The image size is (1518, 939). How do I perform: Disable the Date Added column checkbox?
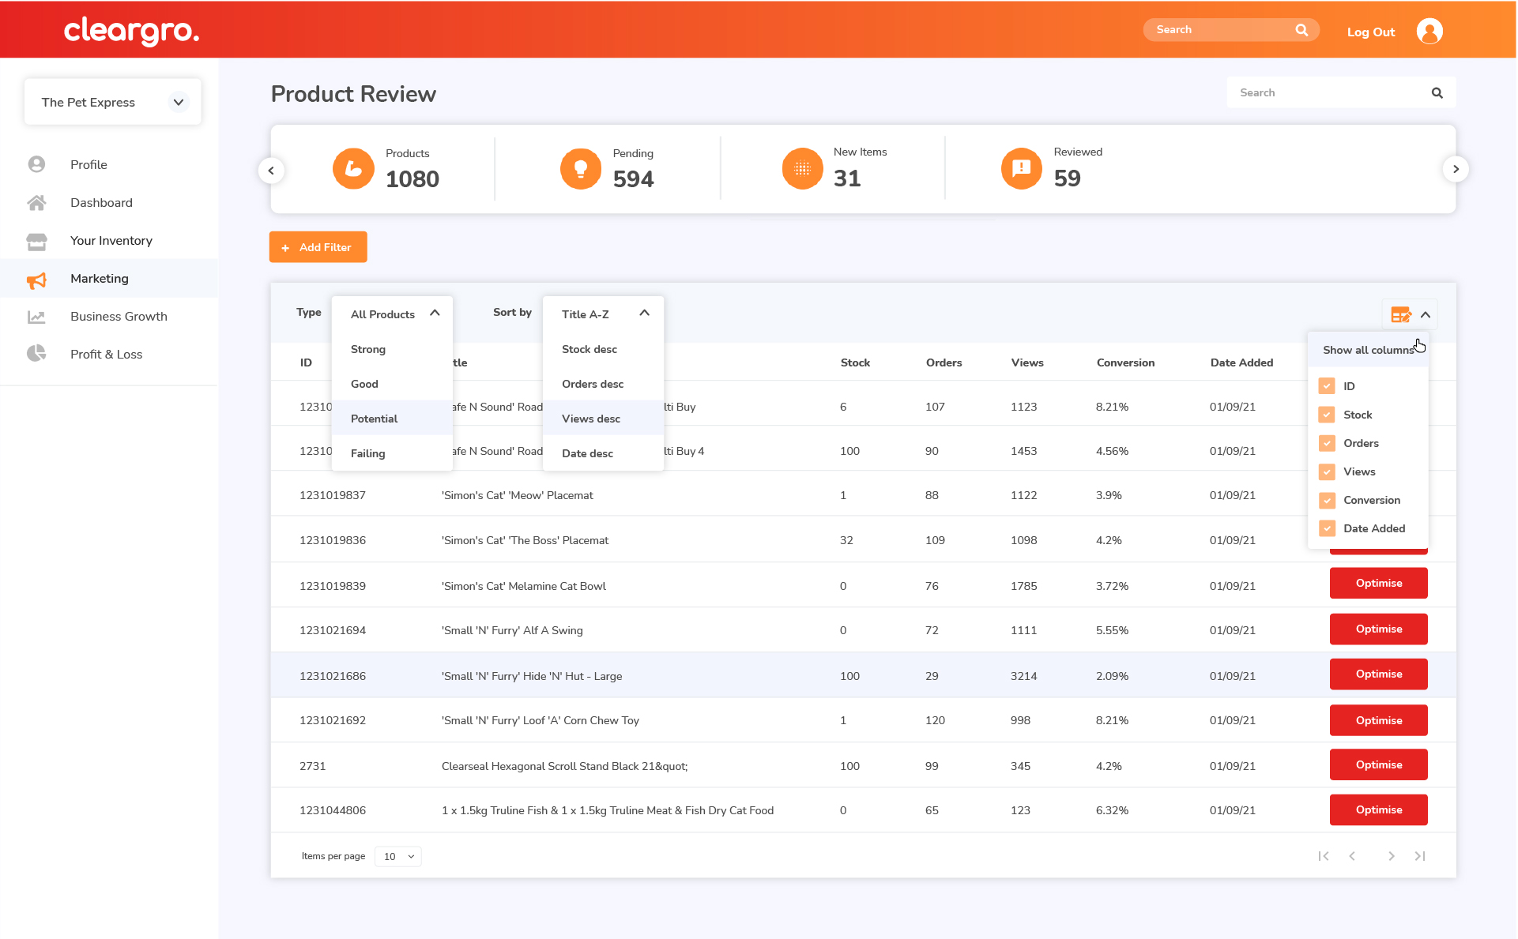coord(1327,528)
